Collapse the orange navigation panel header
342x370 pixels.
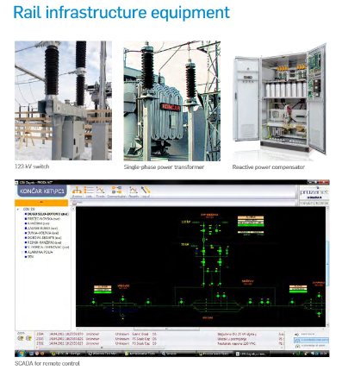pyautogui.click(x=41, y=203)
